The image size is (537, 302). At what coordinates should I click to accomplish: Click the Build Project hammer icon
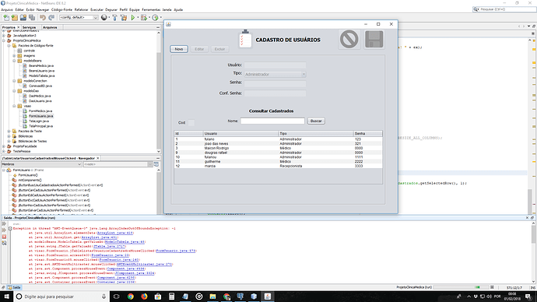click(114, 17)
